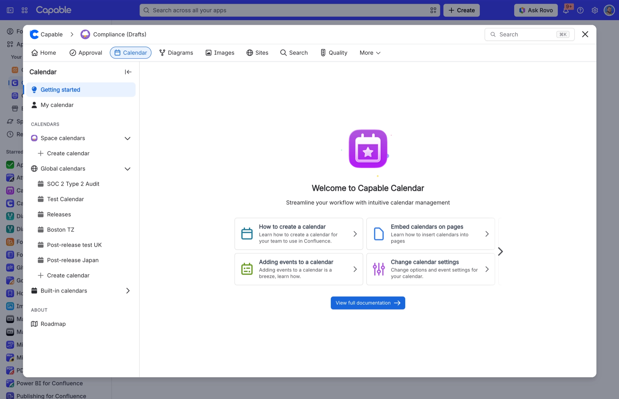Collapse the Calendar sidebar panel
This screenshot has height=399, width=619.
click(x=128, y=72)
